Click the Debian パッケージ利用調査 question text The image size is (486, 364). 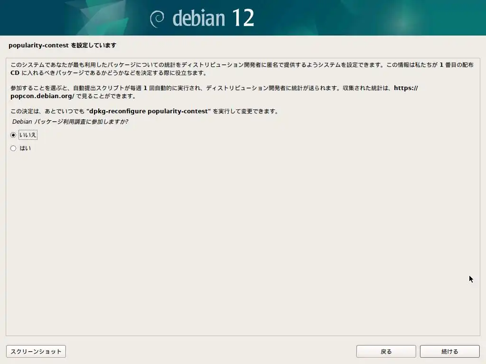click(70, 122)
